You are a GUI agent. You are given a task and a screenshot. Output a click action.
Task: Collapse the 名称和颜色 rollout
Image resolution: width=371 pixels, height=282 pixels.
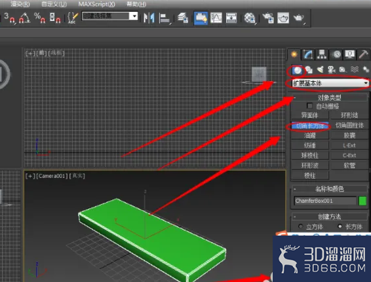click(329, 188)
